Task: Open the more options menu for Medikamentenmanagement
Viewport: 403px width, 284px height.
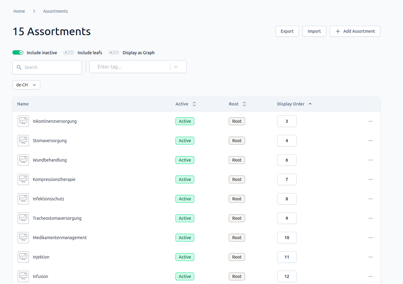Action: (371, 238)
